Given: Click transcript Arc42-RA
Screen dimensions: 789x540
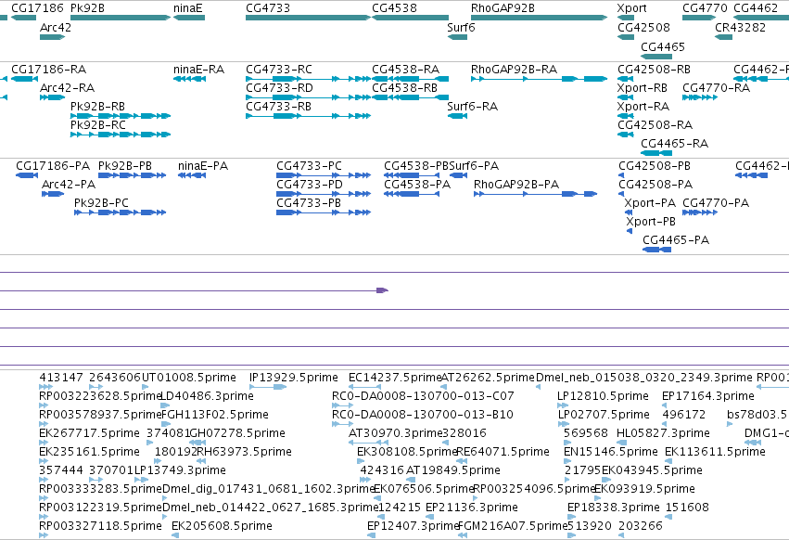Looking at the screenshot, I should click(x=67, y=87).
